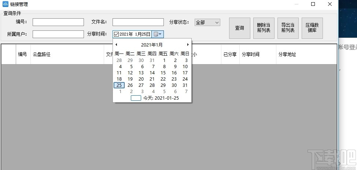Select greyed December 28 in the calendar
Screen dimensions: 357x170
click(x=119, y=60)
